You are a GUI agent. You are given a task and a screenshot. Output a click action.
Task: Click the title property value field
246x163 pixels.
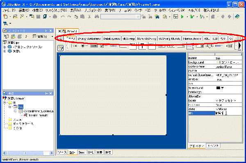pos(228,113)
